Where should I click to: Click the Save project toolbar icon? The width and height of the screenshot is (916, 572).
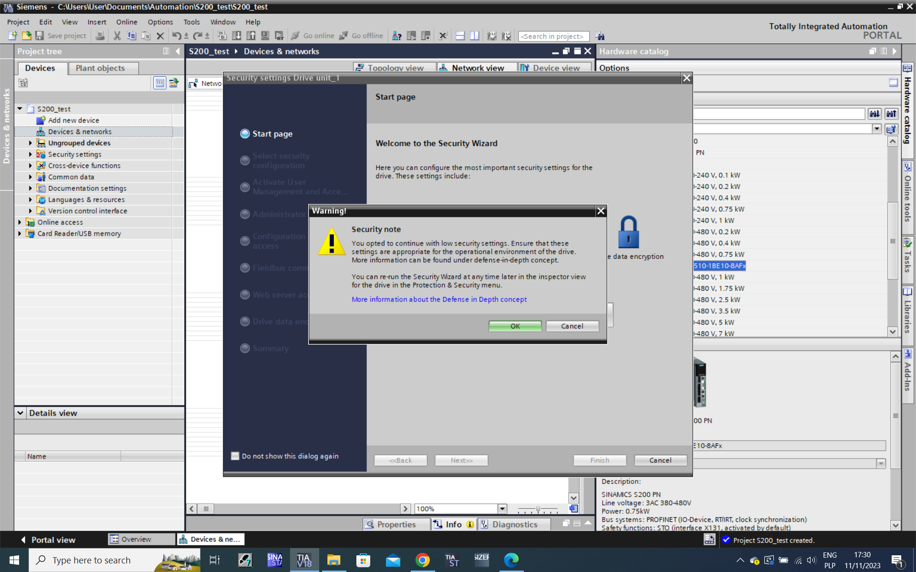click(40, 36)
